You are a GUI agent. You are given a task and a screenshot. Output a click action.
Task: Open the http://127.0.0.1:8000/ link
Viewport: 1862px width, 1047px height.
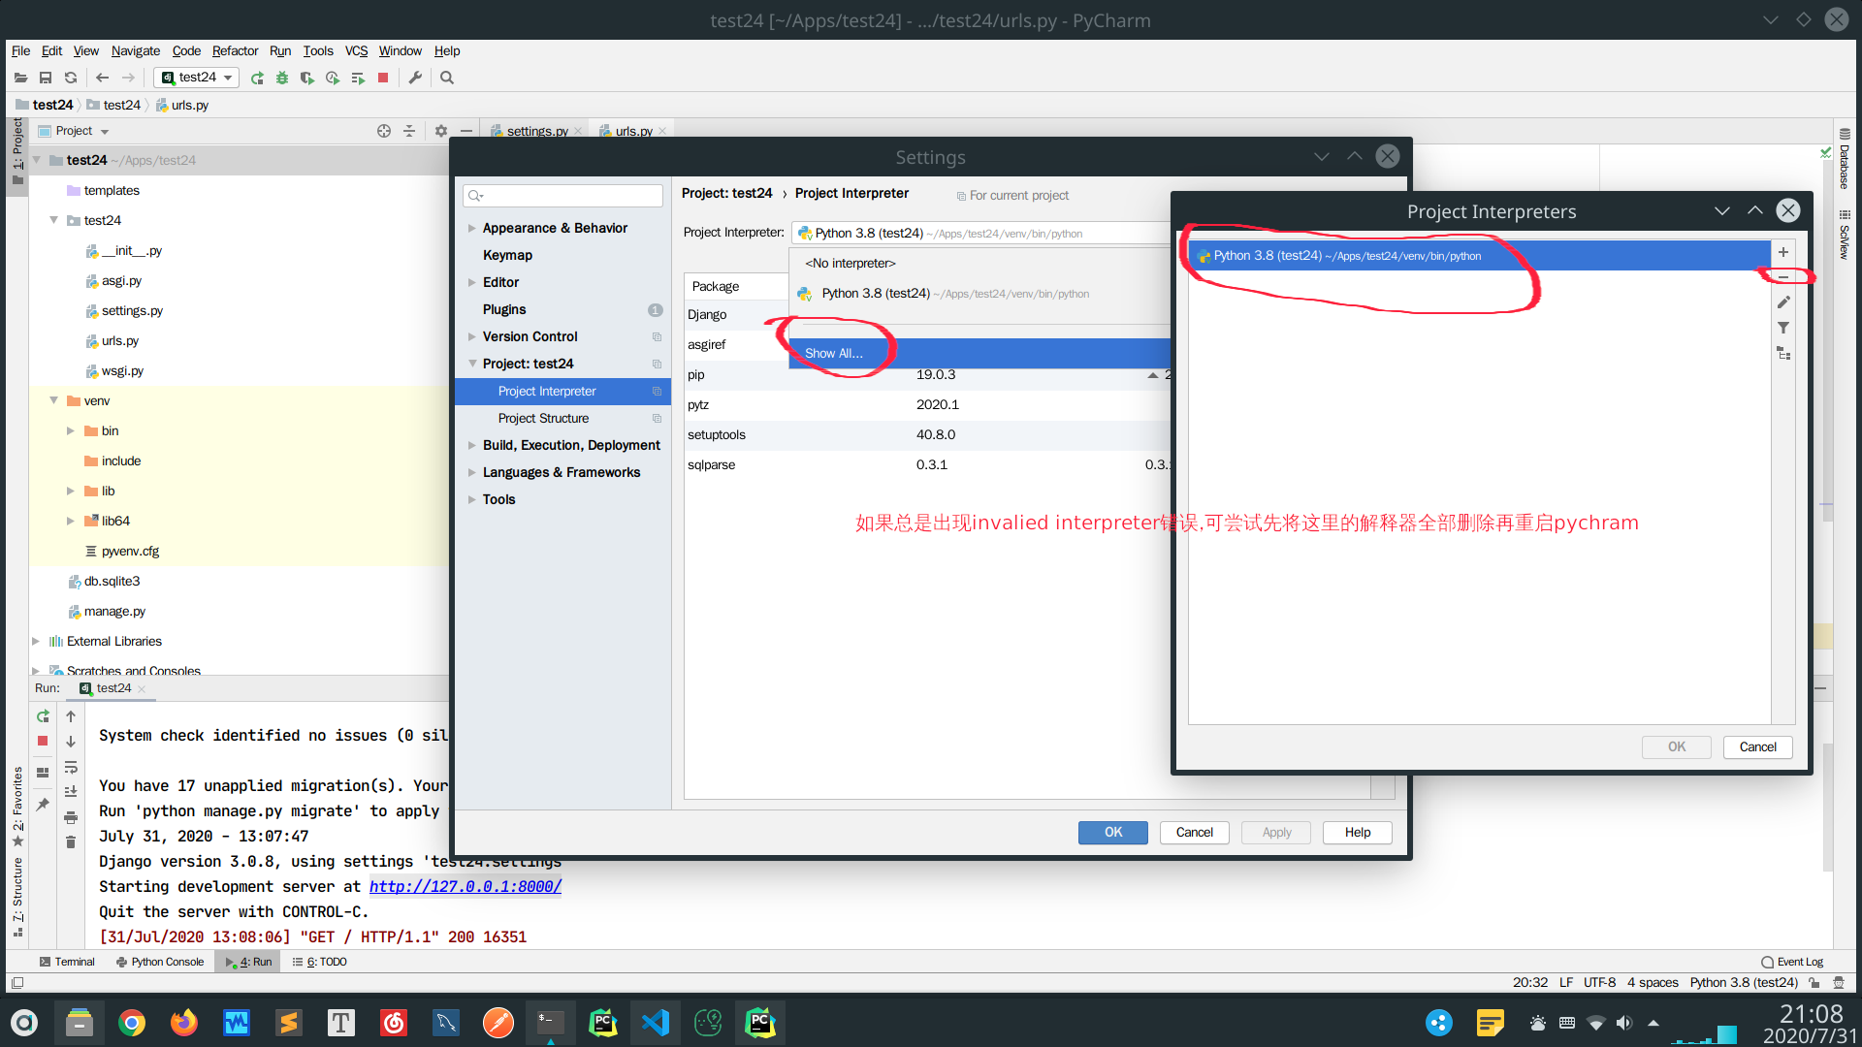[465, 886]
